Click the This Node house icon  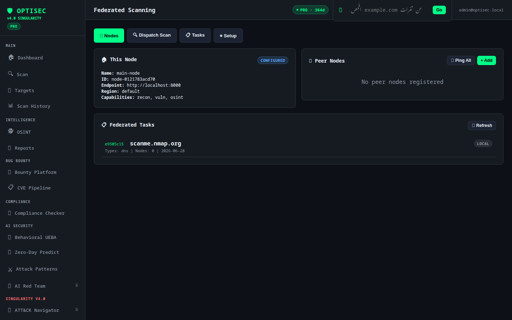(104, 59)
